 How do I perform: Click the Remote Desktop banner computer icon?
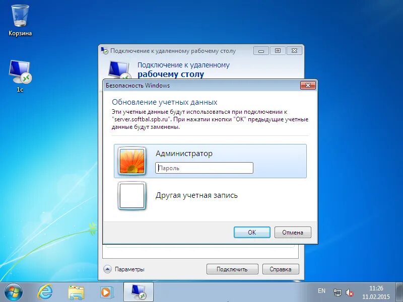click(119, 70)
